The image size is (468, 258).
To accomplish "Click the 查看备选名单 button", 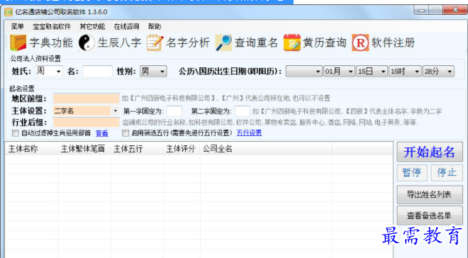I will point(430,215).
